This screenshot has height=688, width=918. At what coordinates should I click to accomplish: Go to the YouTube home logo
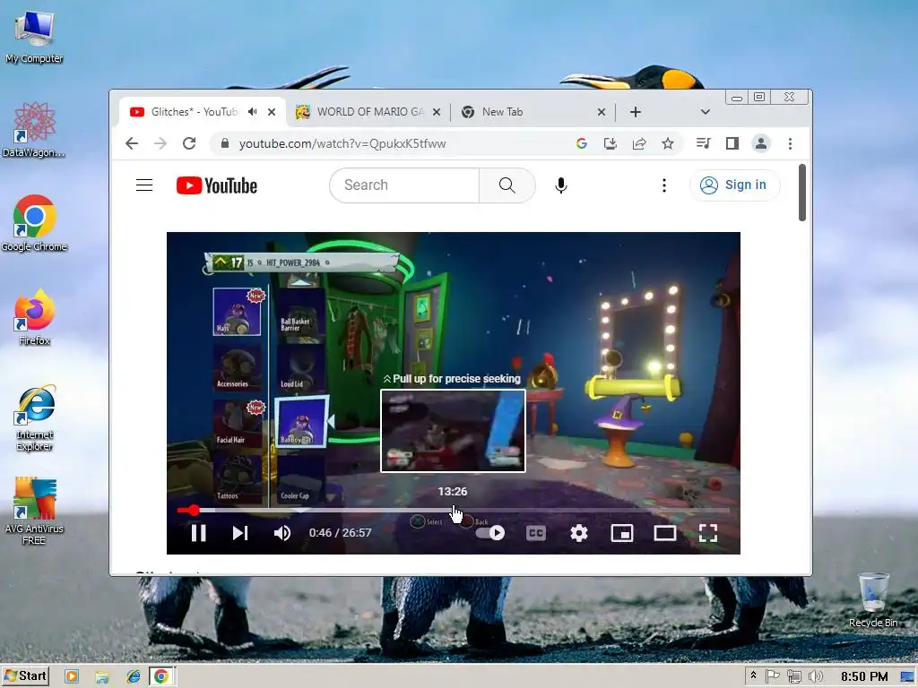coord(217,185)
